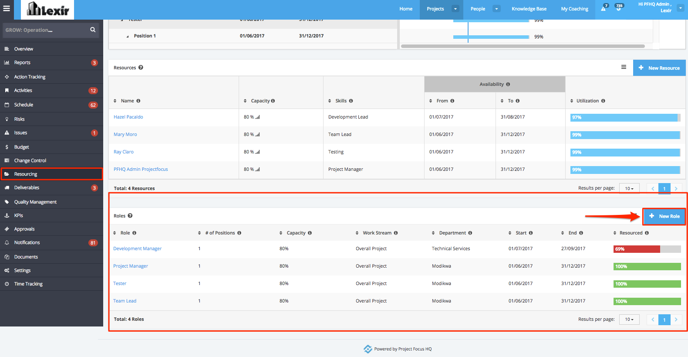688x357 pixels.
Task: Click the capacity chart icon for Ray Claro
Action: click(257, 152)
